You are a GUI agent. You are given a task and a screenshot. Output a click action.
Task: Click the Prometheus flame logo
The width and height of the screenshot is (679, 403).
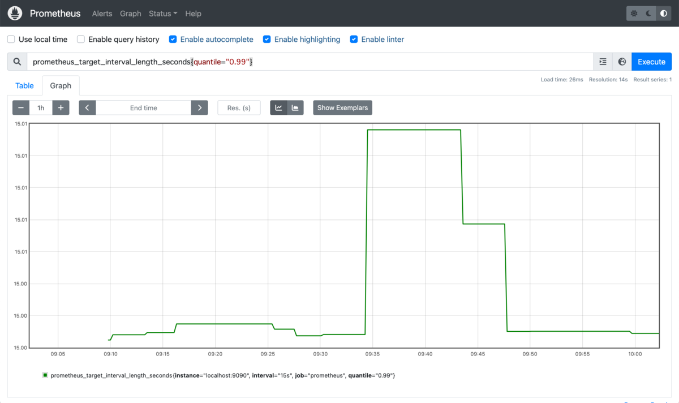click(x=15, y=13)
